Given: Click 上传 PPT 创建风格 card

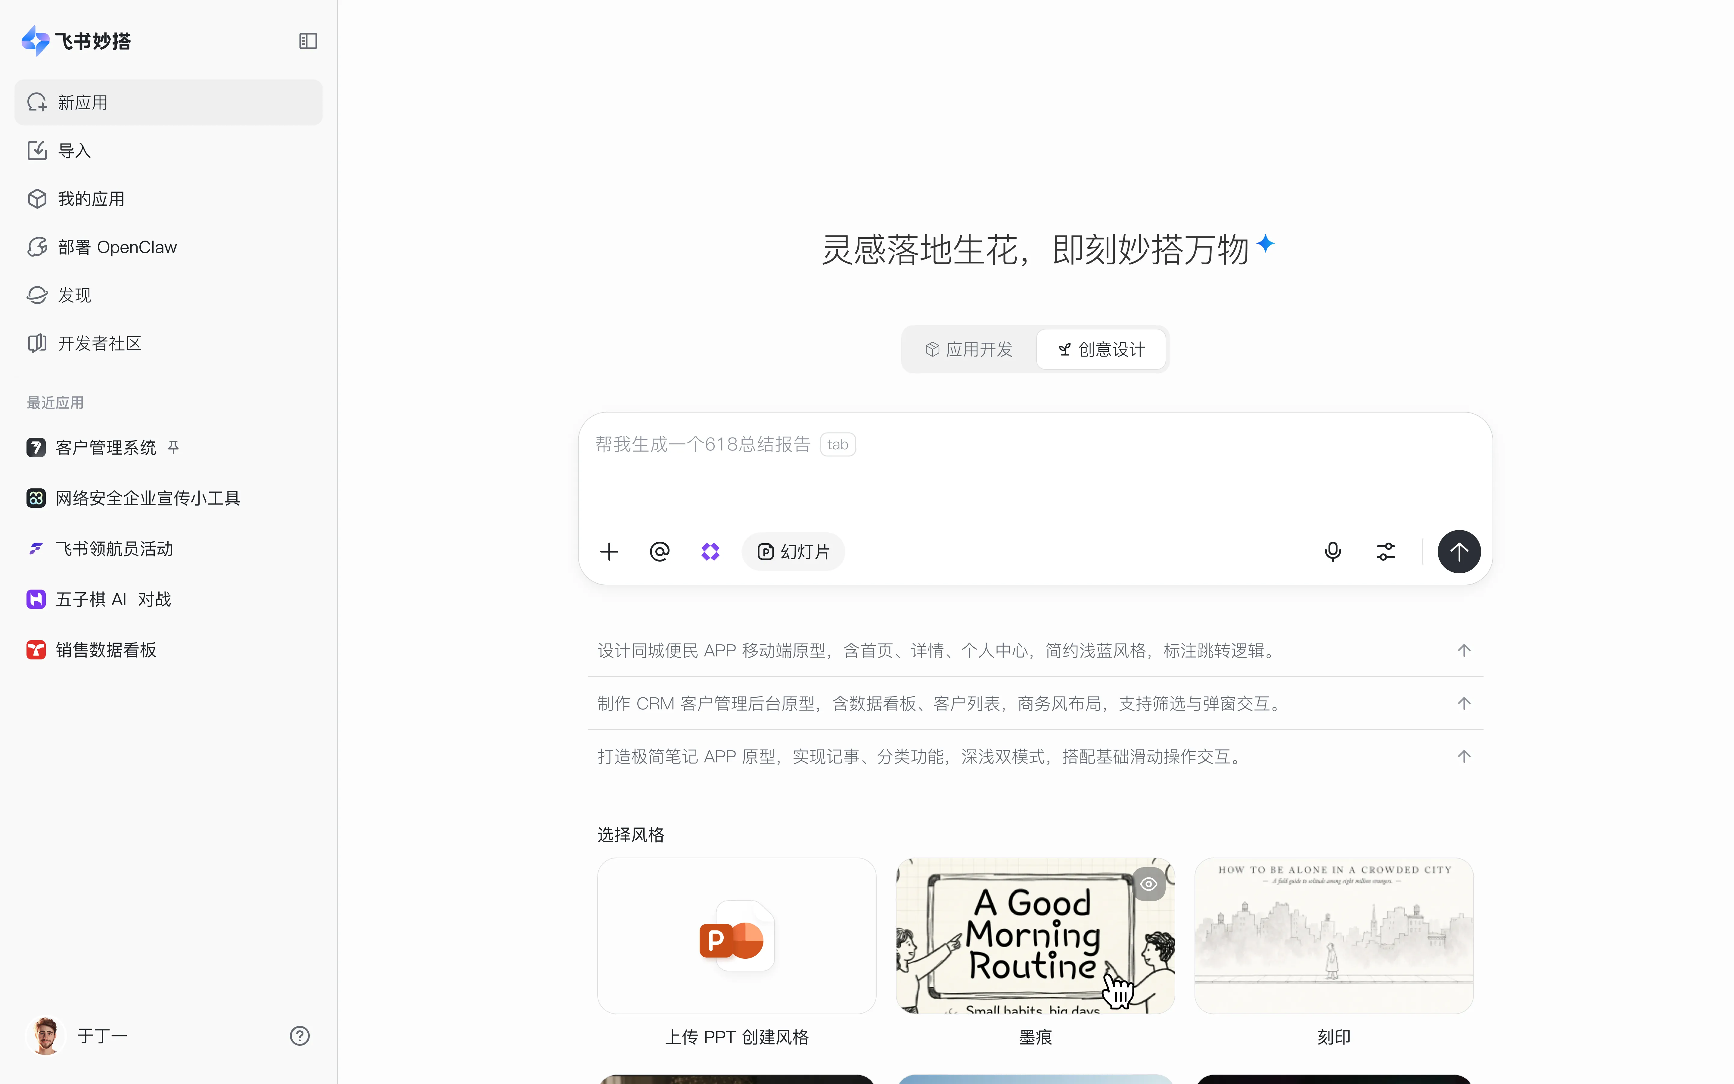Looking at the screenshot, I should click(x=737, y=936).
